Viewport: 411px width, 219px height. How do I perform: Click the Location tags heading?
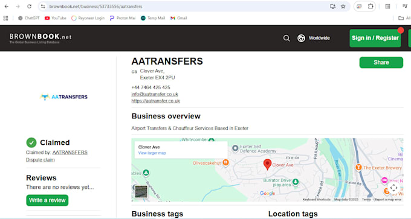(293, 214)
